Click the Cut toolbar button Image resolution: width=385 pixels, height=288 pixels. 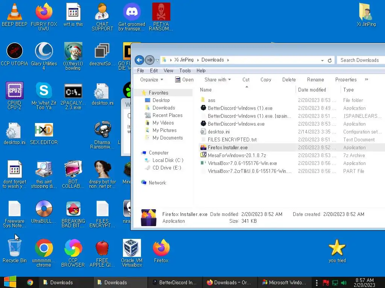[246, 79]
